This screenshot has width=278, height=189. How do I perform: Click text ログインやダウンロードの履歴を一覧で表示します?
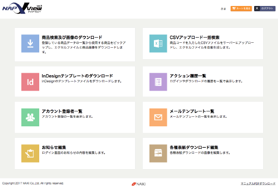click(x=206, y=81)
